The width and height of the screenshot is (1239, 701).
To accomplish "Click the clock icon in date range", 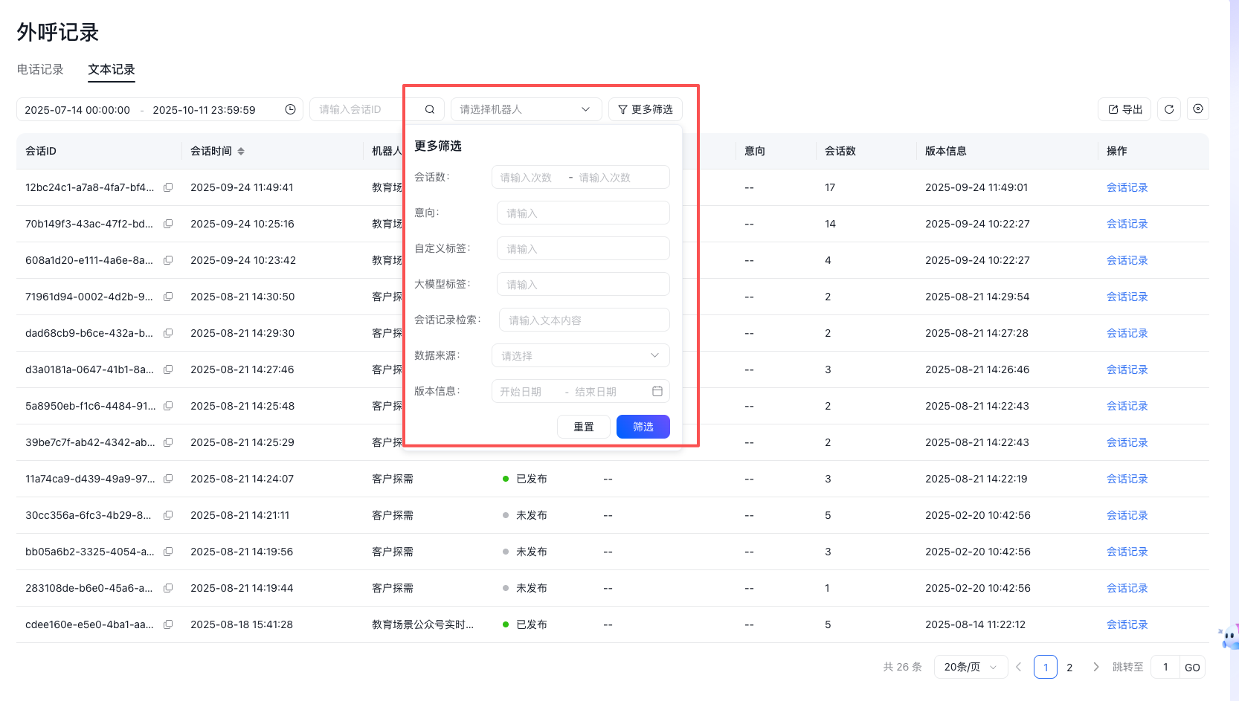I will coord(290,109).
